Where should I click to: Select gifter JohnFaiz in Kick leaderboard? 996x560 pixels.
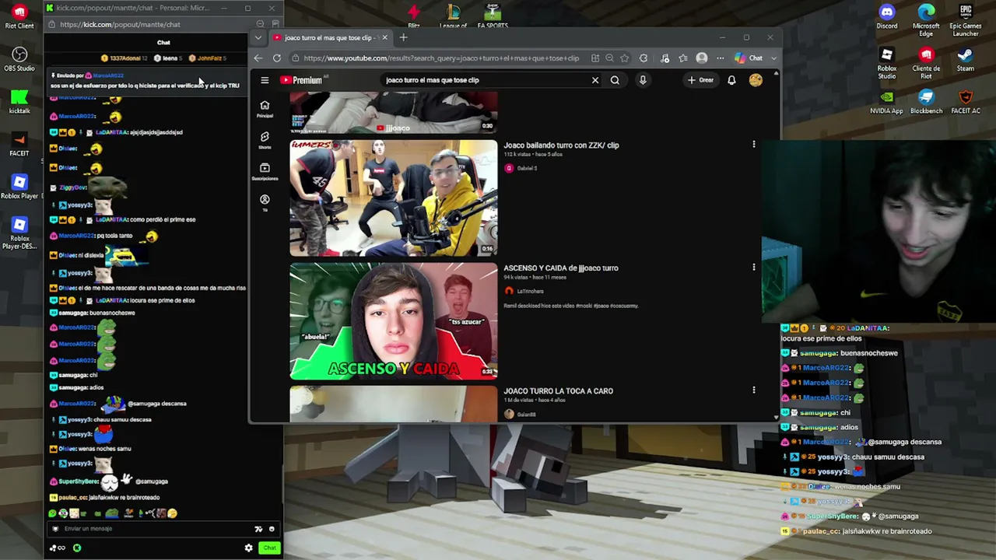coord(207,58)
